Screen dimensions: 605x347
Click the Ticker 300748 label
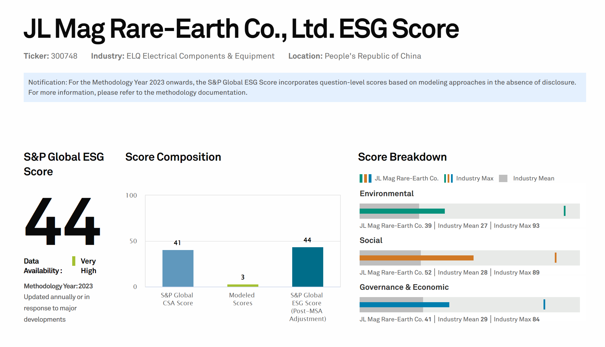click(x=50, y=56)
